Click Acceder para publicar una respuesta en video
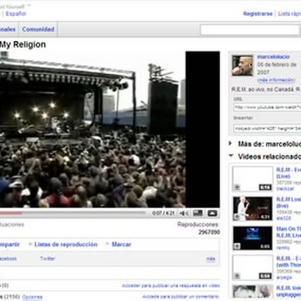The height and width of the screenshot is (301, 301). point(171,286)
